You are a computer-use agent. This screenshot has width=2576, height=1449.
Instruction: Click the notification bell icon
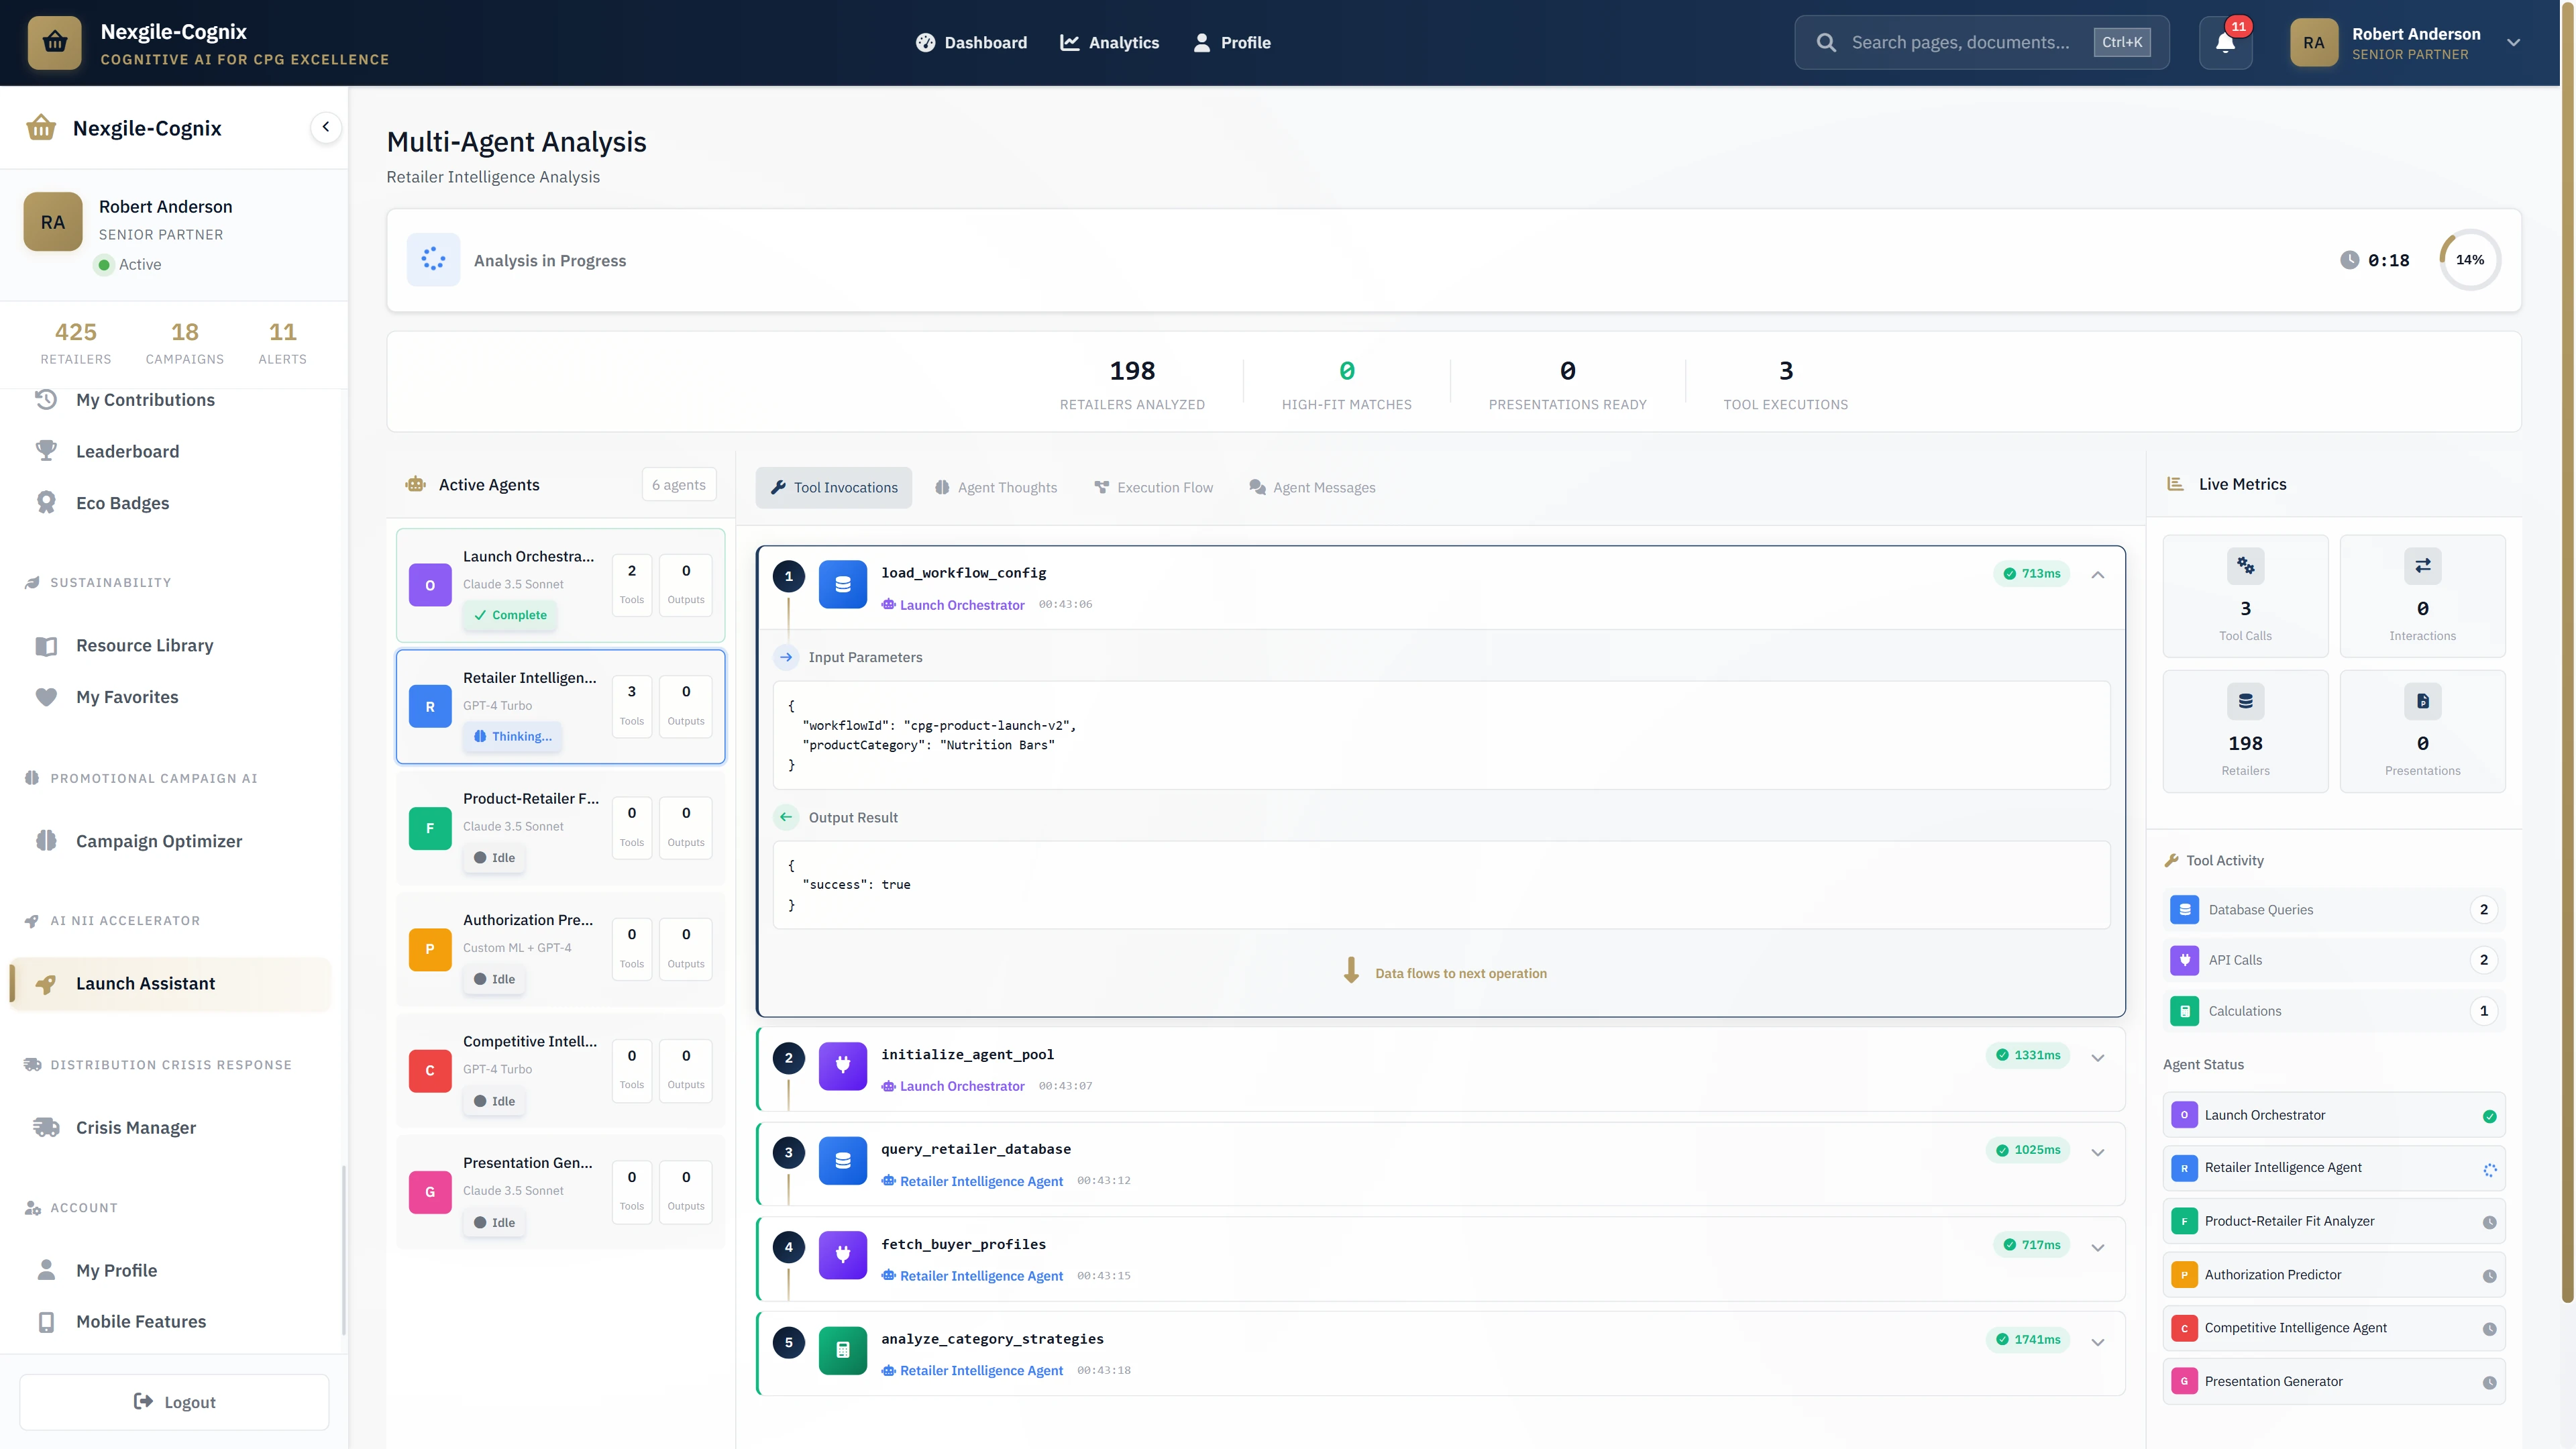point(2225,43)
